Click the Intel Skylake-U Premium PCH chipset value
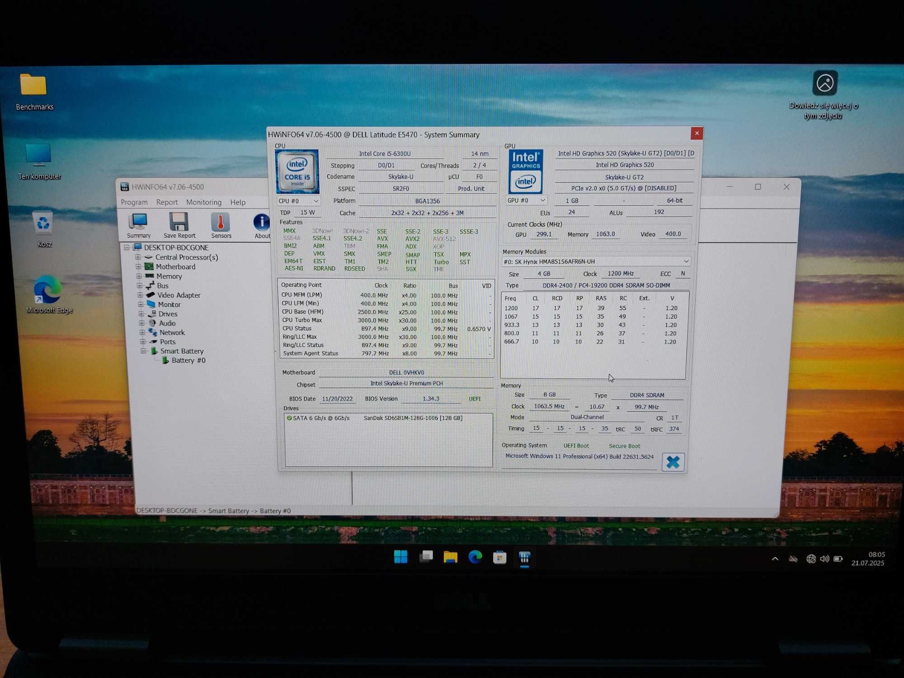This screenshot has height=678, width=904. (406, 383)
